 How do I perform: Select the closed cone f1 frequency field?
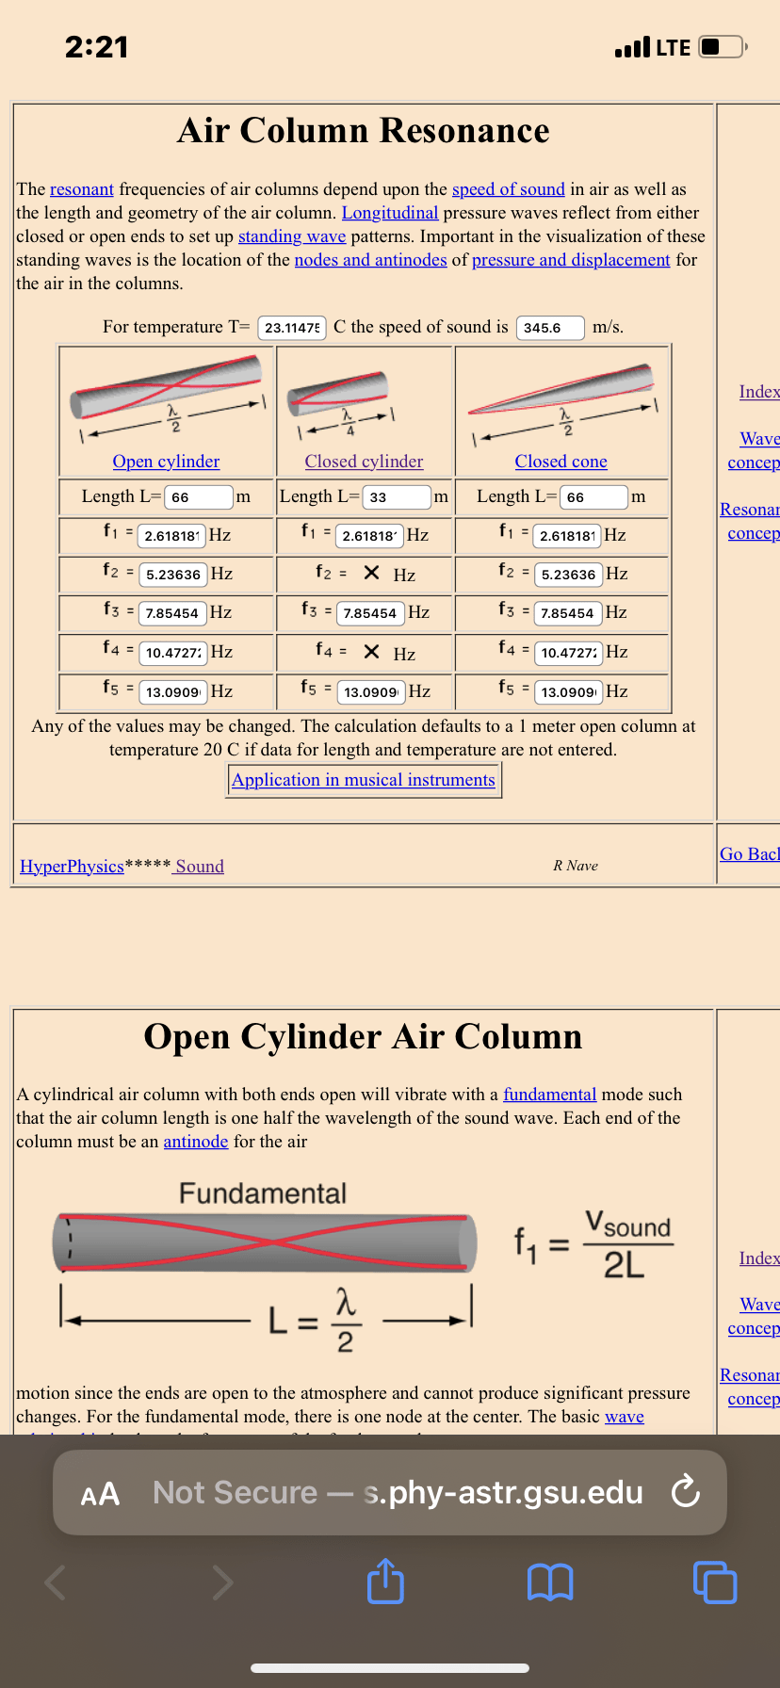tap(568, 536)
